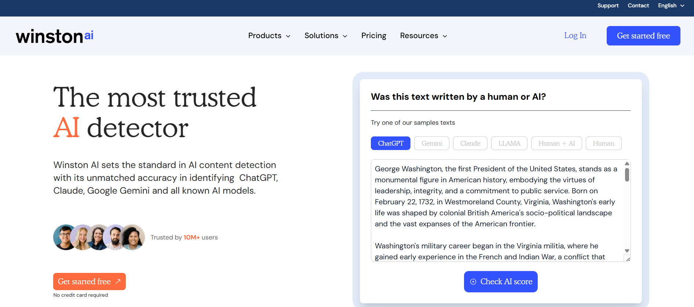Open the Solutions dropdown menu
Viewport: 694px width, 307px height.
(325, 36)
